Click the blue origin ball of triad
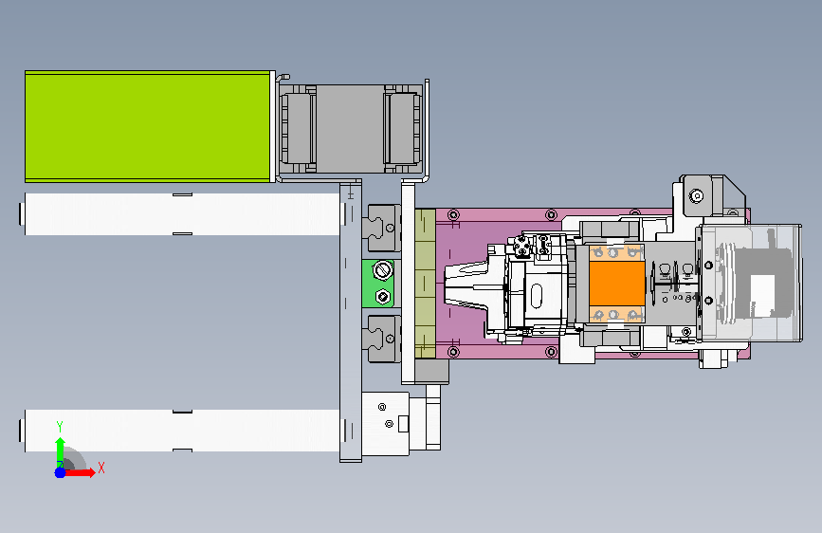The height and width of the screenshot is (533, 822). pos(60,472)
